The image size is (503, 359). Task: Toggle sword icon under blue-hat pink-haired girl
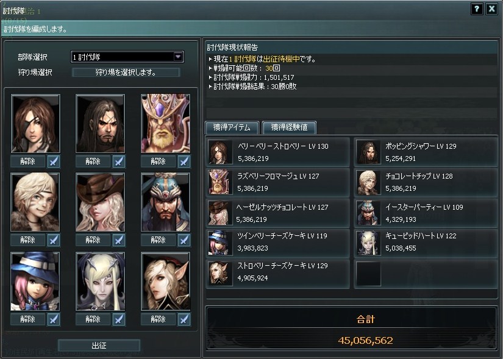tap(54, 319)
